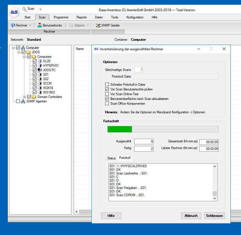Click the S01 server icon

(40, 74)
